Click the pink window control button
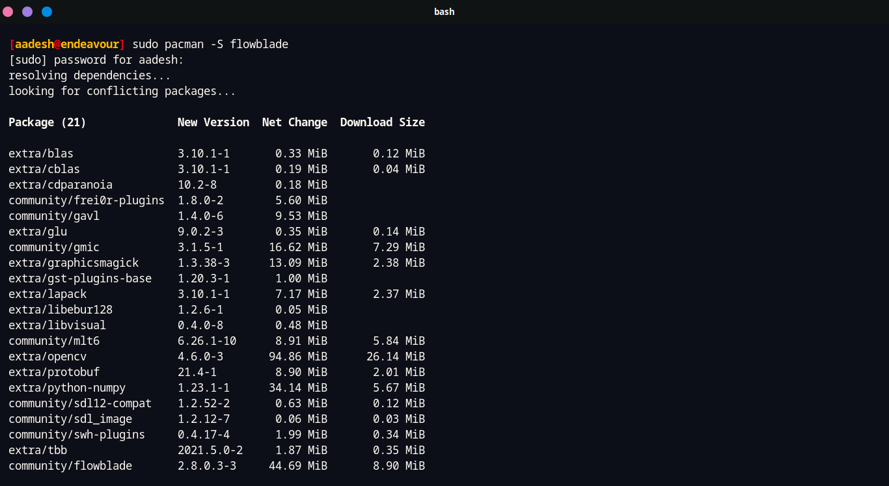Image resolution: width=889 pixels, height=486 pixels. (8, 11)
